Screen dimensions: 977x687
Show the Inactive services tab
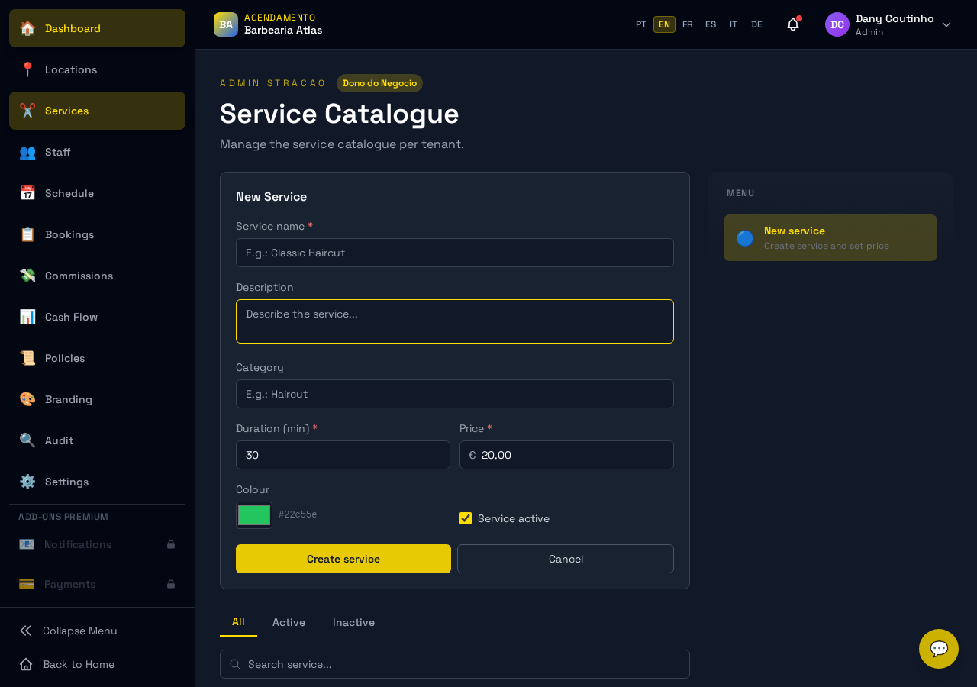(353, 622)
